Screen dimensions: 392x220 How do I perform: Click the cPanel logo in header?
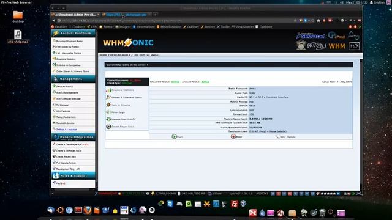[x=337, y=35]
